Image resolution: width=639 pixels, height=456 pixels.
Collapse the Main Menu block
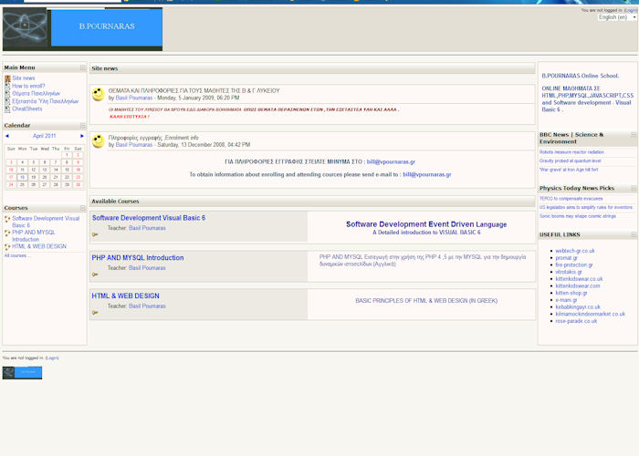(x=83, y=67)
